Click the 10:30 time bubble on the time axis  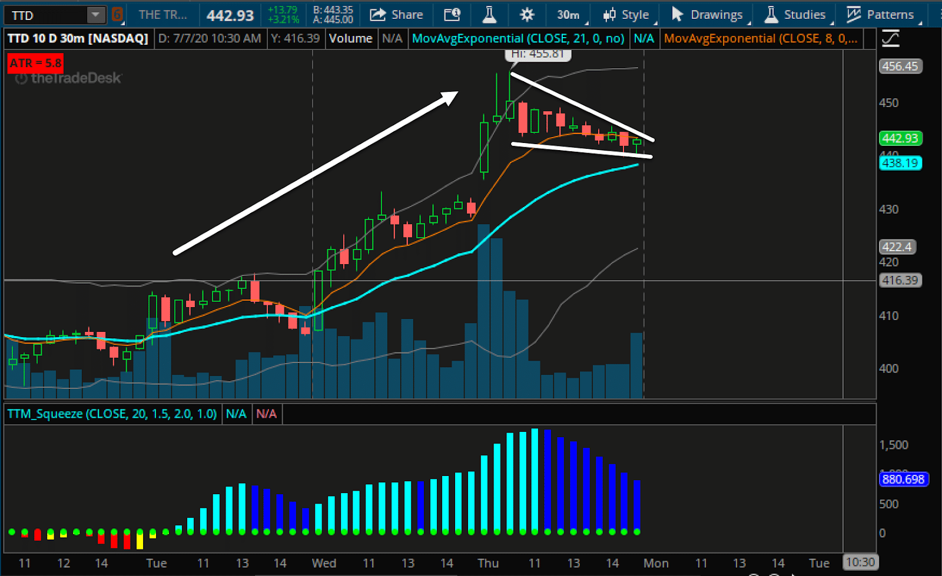click(860, 562)
